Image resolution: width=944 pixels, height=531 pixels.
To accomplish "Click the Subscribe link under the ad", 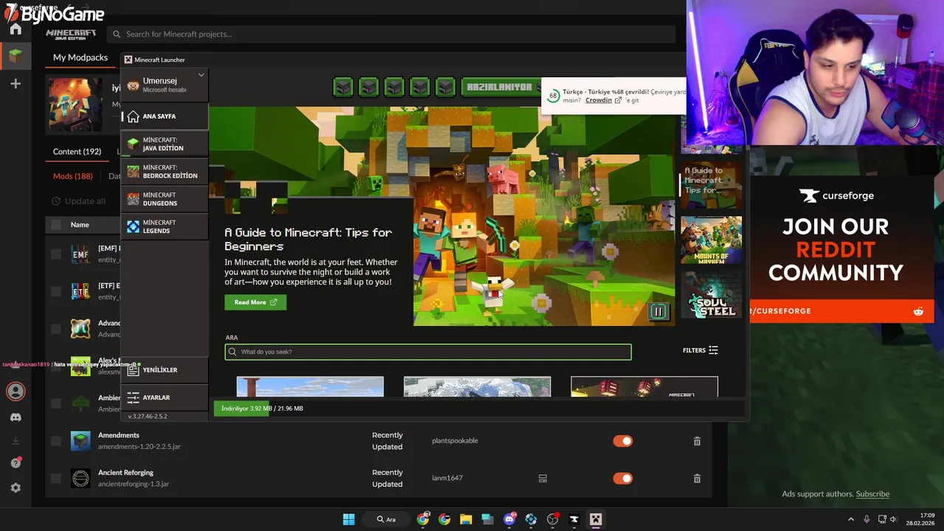I will pos(872,494).
